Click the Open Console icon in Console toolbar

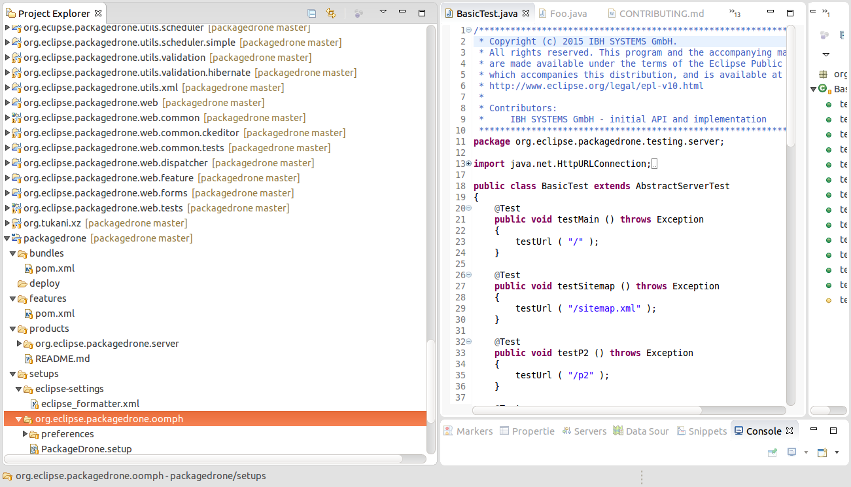tap(823, 452)
